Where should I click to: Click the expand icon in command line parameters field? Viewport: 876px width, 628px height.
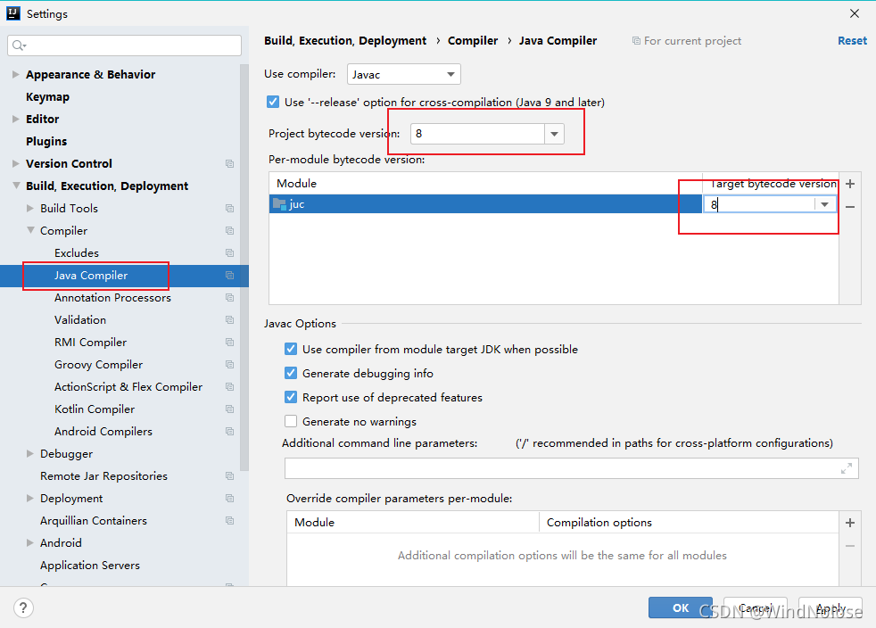click(x=846, y=468)
